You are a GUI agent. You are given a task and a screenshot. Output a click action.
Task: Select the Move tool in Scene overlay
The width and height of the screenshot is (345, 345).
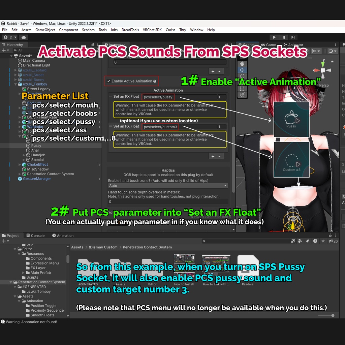pyautogui.click(x=242, y=70)
